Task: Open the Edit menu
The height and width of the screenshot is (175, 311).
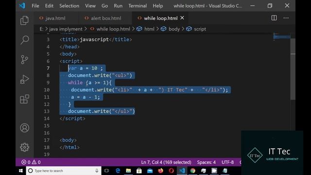Action: click(x=49, y=6)
